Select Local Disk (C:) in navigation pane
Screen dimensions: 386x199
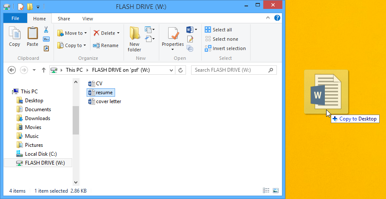point(40,154)
